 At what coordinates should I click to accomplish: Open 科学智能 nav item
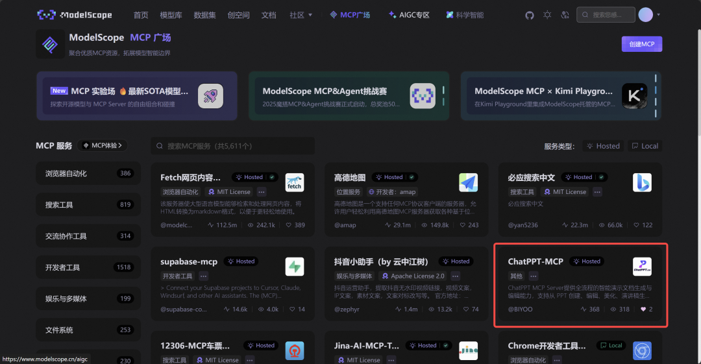465,15
